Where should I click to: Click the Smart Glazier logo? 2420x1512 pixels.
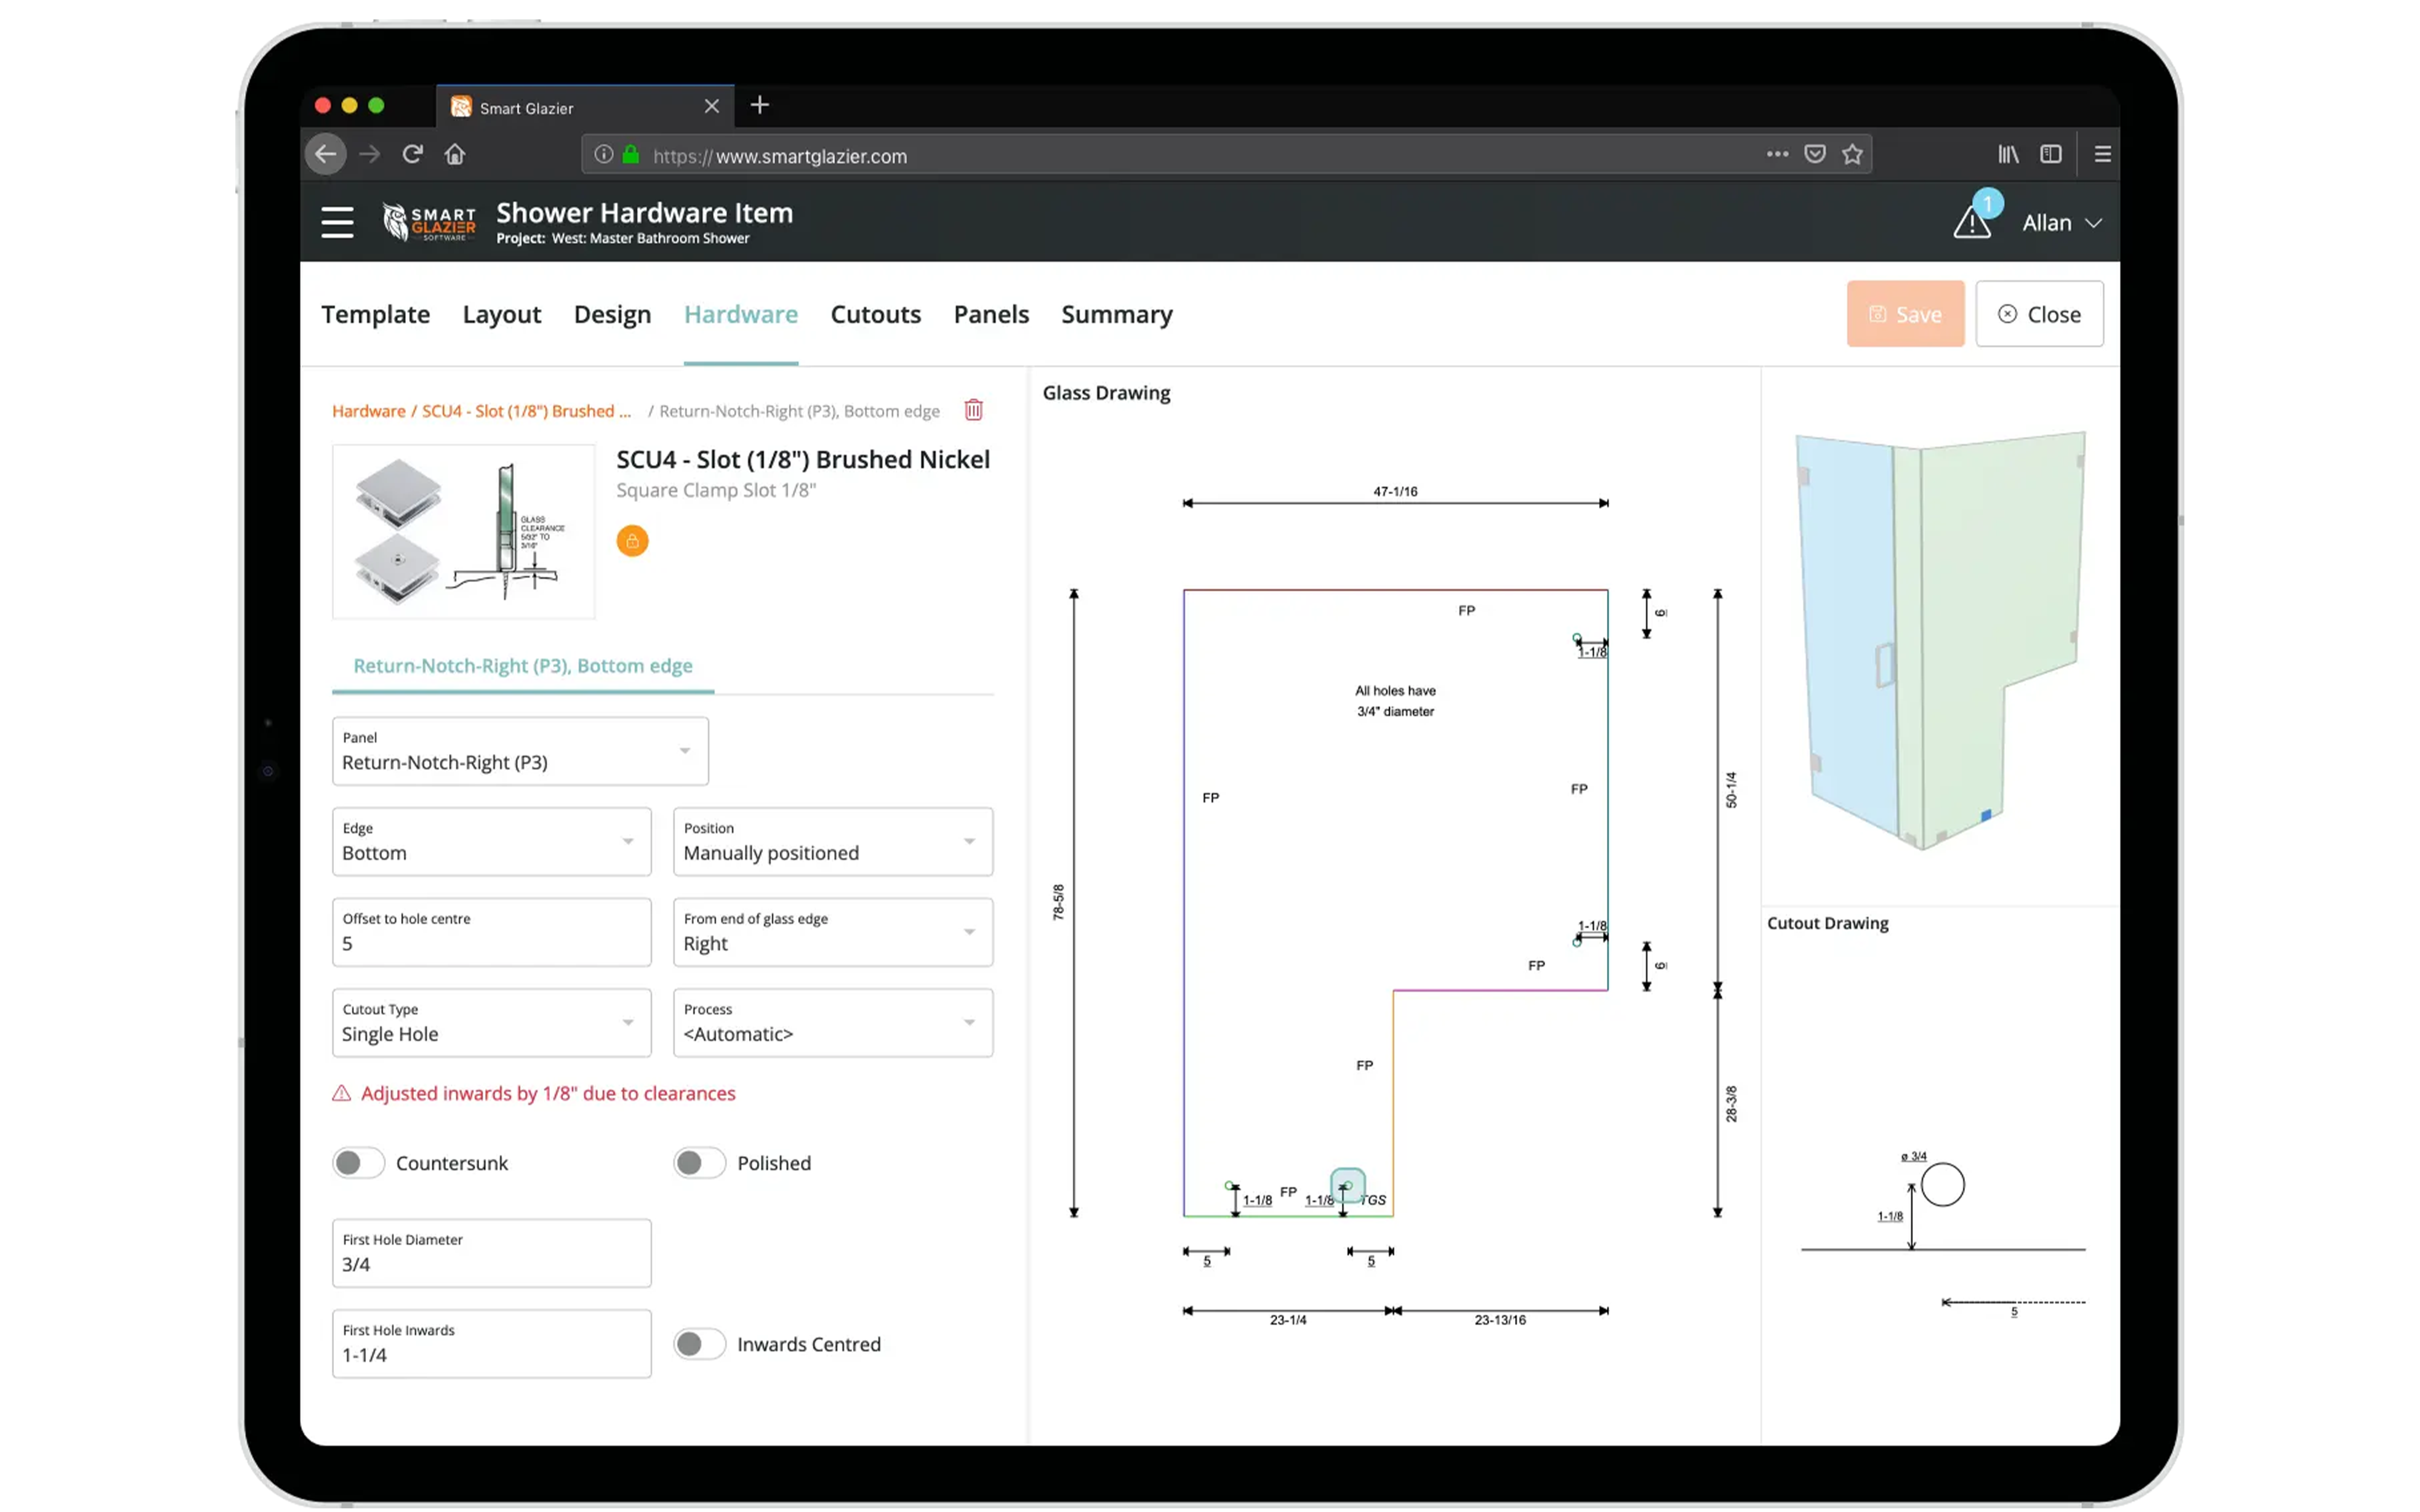430,222
